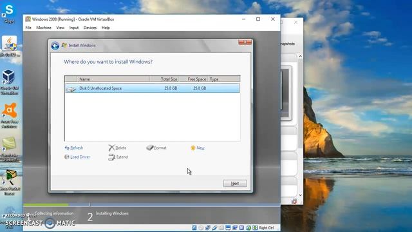
Task: Select the Disk 0 Unallocated Space drive icon
Action: tap(71, 89)
